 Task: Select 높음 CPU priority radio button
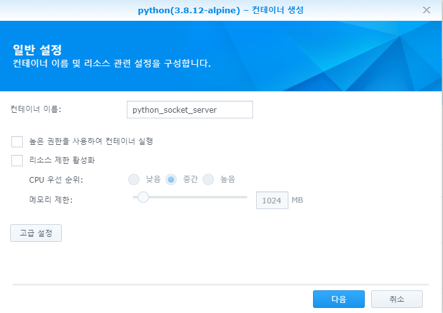click(x=208, y=179)
